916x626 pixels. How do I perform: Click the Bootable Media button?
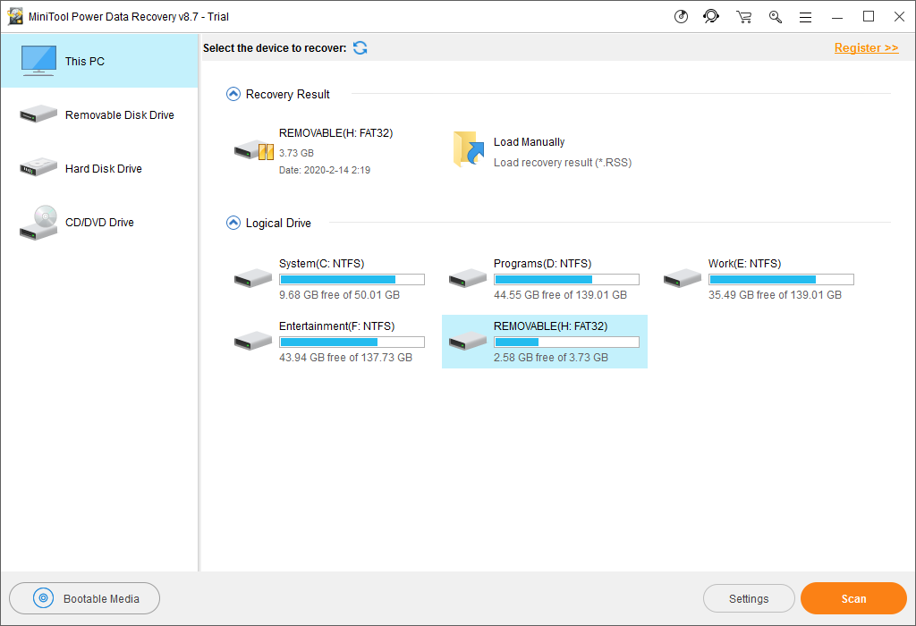coord(85,598)
